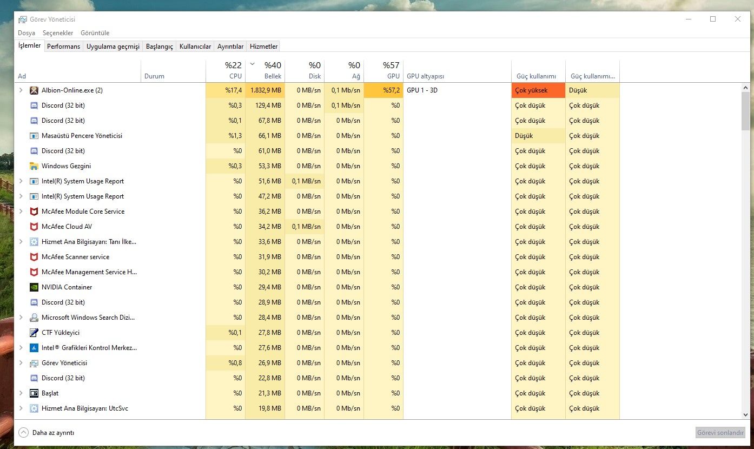Click the CTF Yükleyici pen icon
Image resolution: width=754 pixels, height=449 pixels.
[34, 333]
